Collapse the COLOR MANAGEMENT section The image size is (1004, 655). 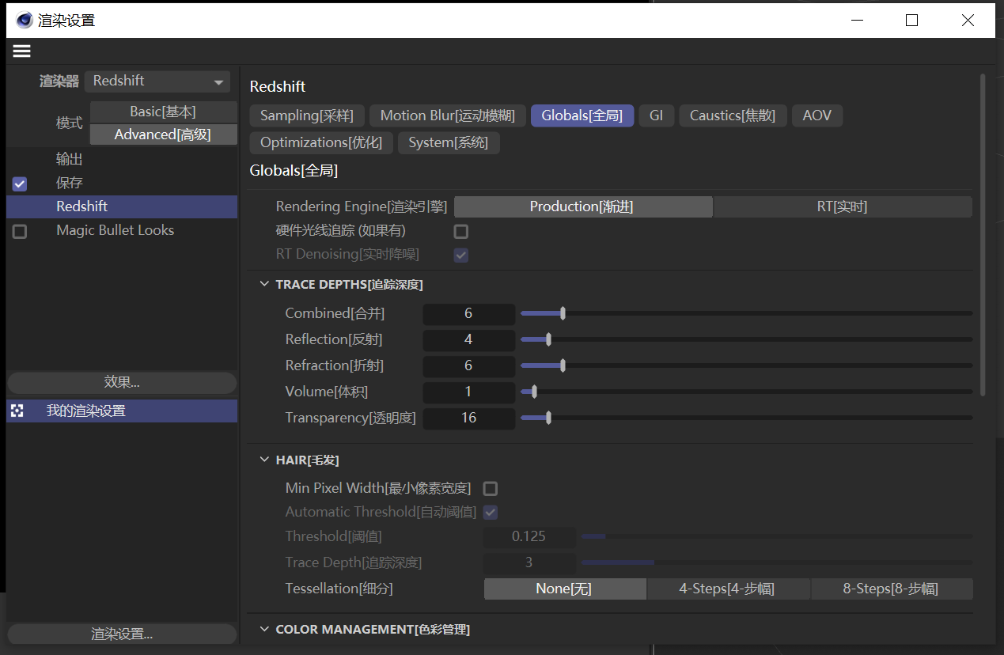pos(264,629)
